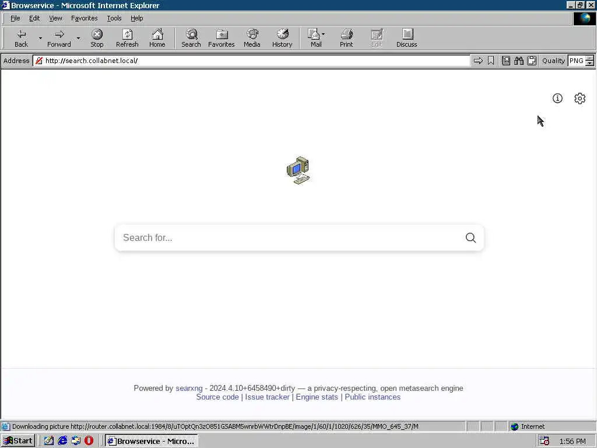597x448 pixels.
Task: Show the History panel
Action: click(282, 38)
